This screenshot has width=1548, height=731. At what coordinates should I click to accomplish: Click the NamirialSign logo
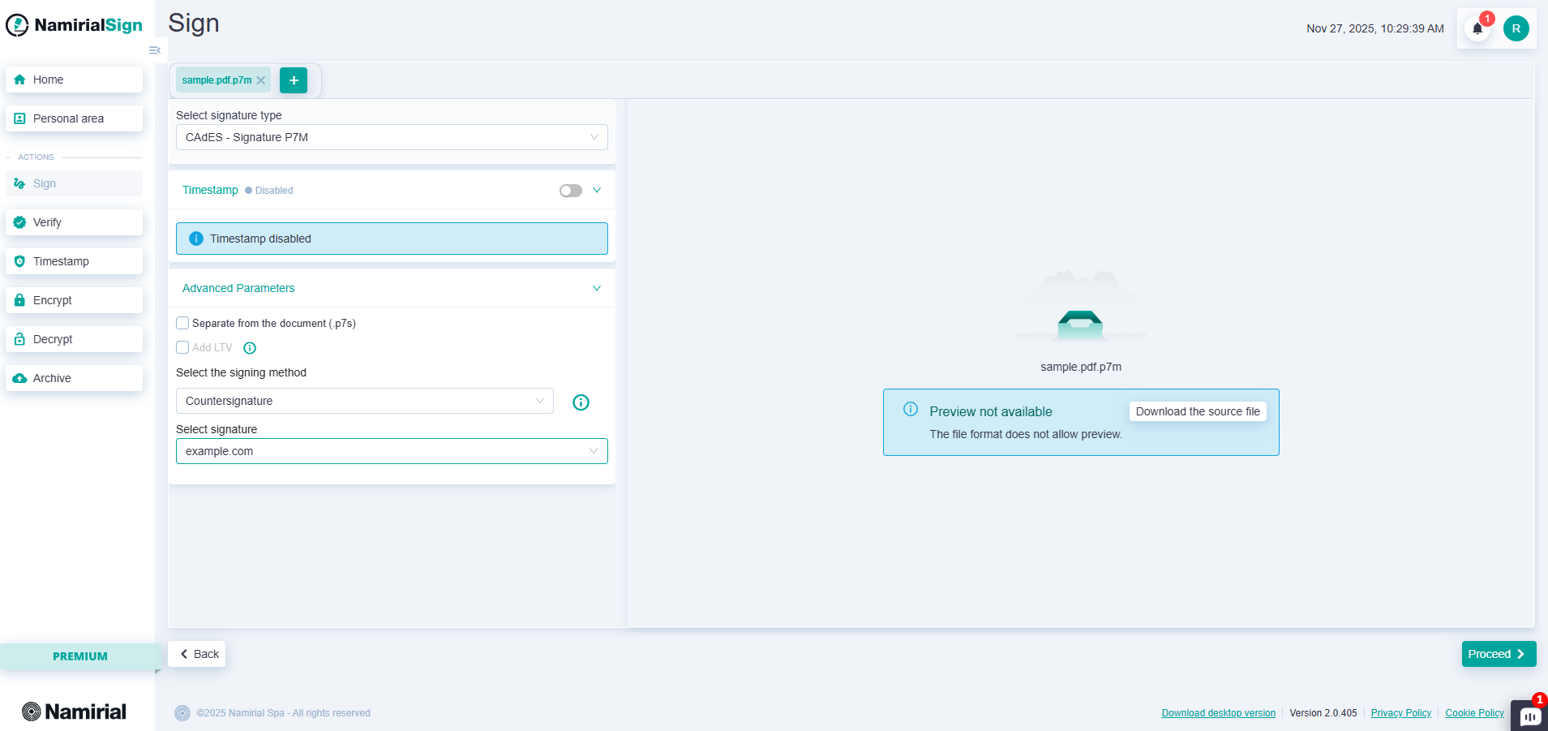[x=75, y=25]
